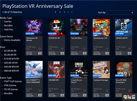Add SUPERHOT VR to cart
This screenshot has width=137, height=101.
point(62,53)
